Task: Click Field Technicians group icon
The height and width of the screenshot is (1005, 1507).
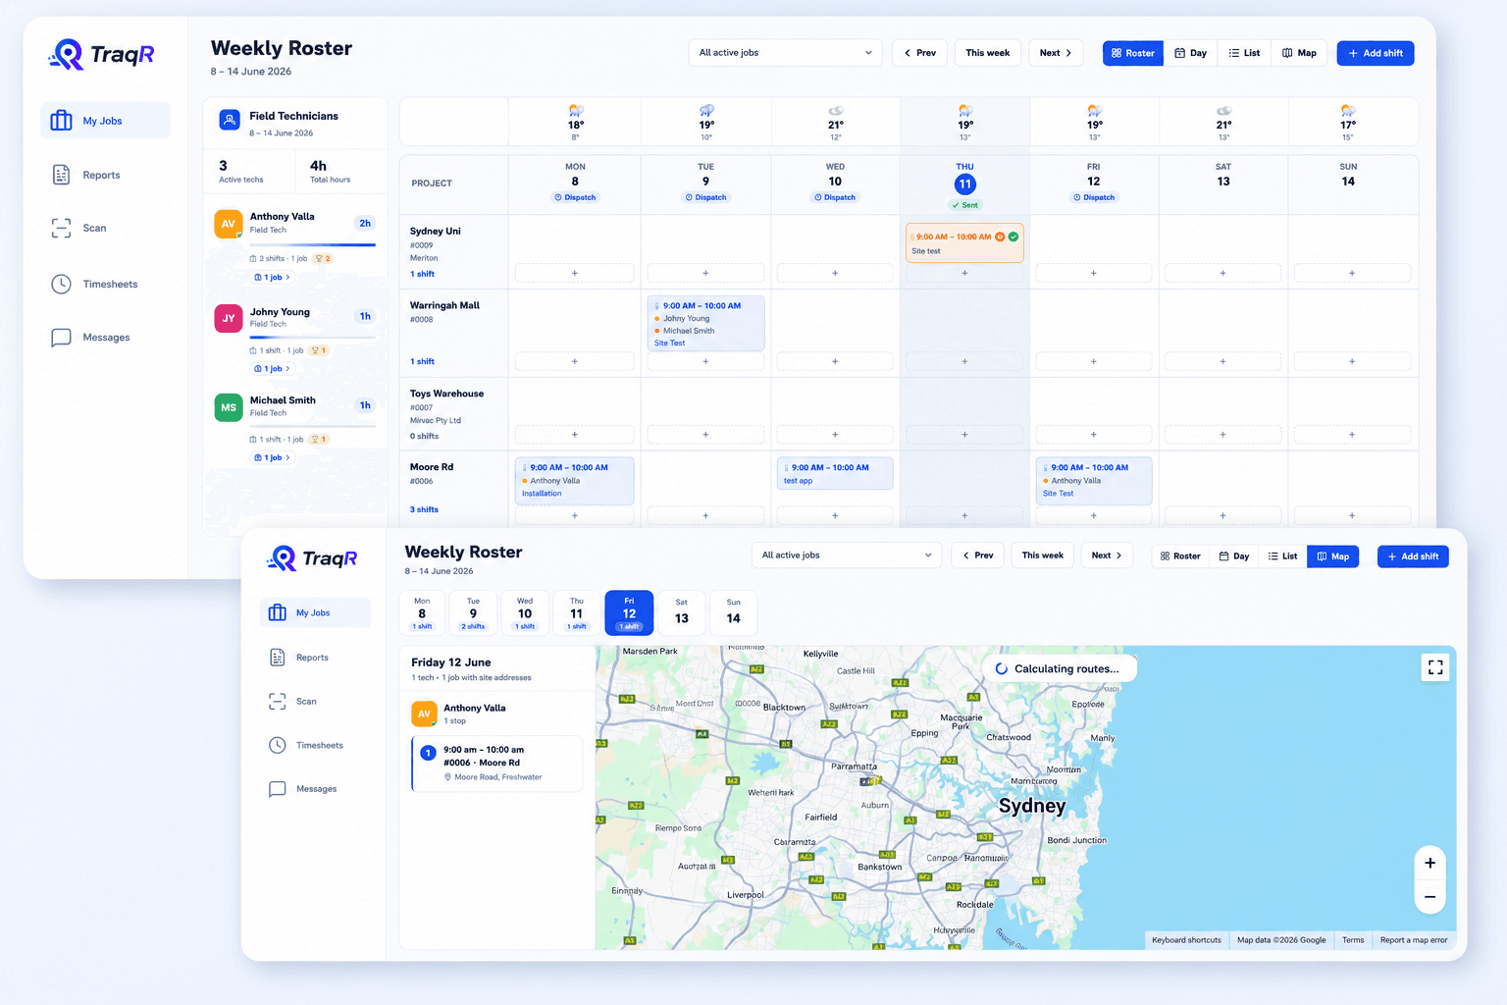Action: [229, 120]
